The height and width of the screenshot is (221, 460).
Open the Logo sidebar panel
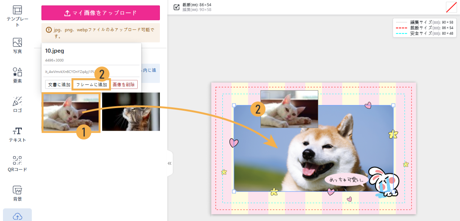tap(17, 104)
